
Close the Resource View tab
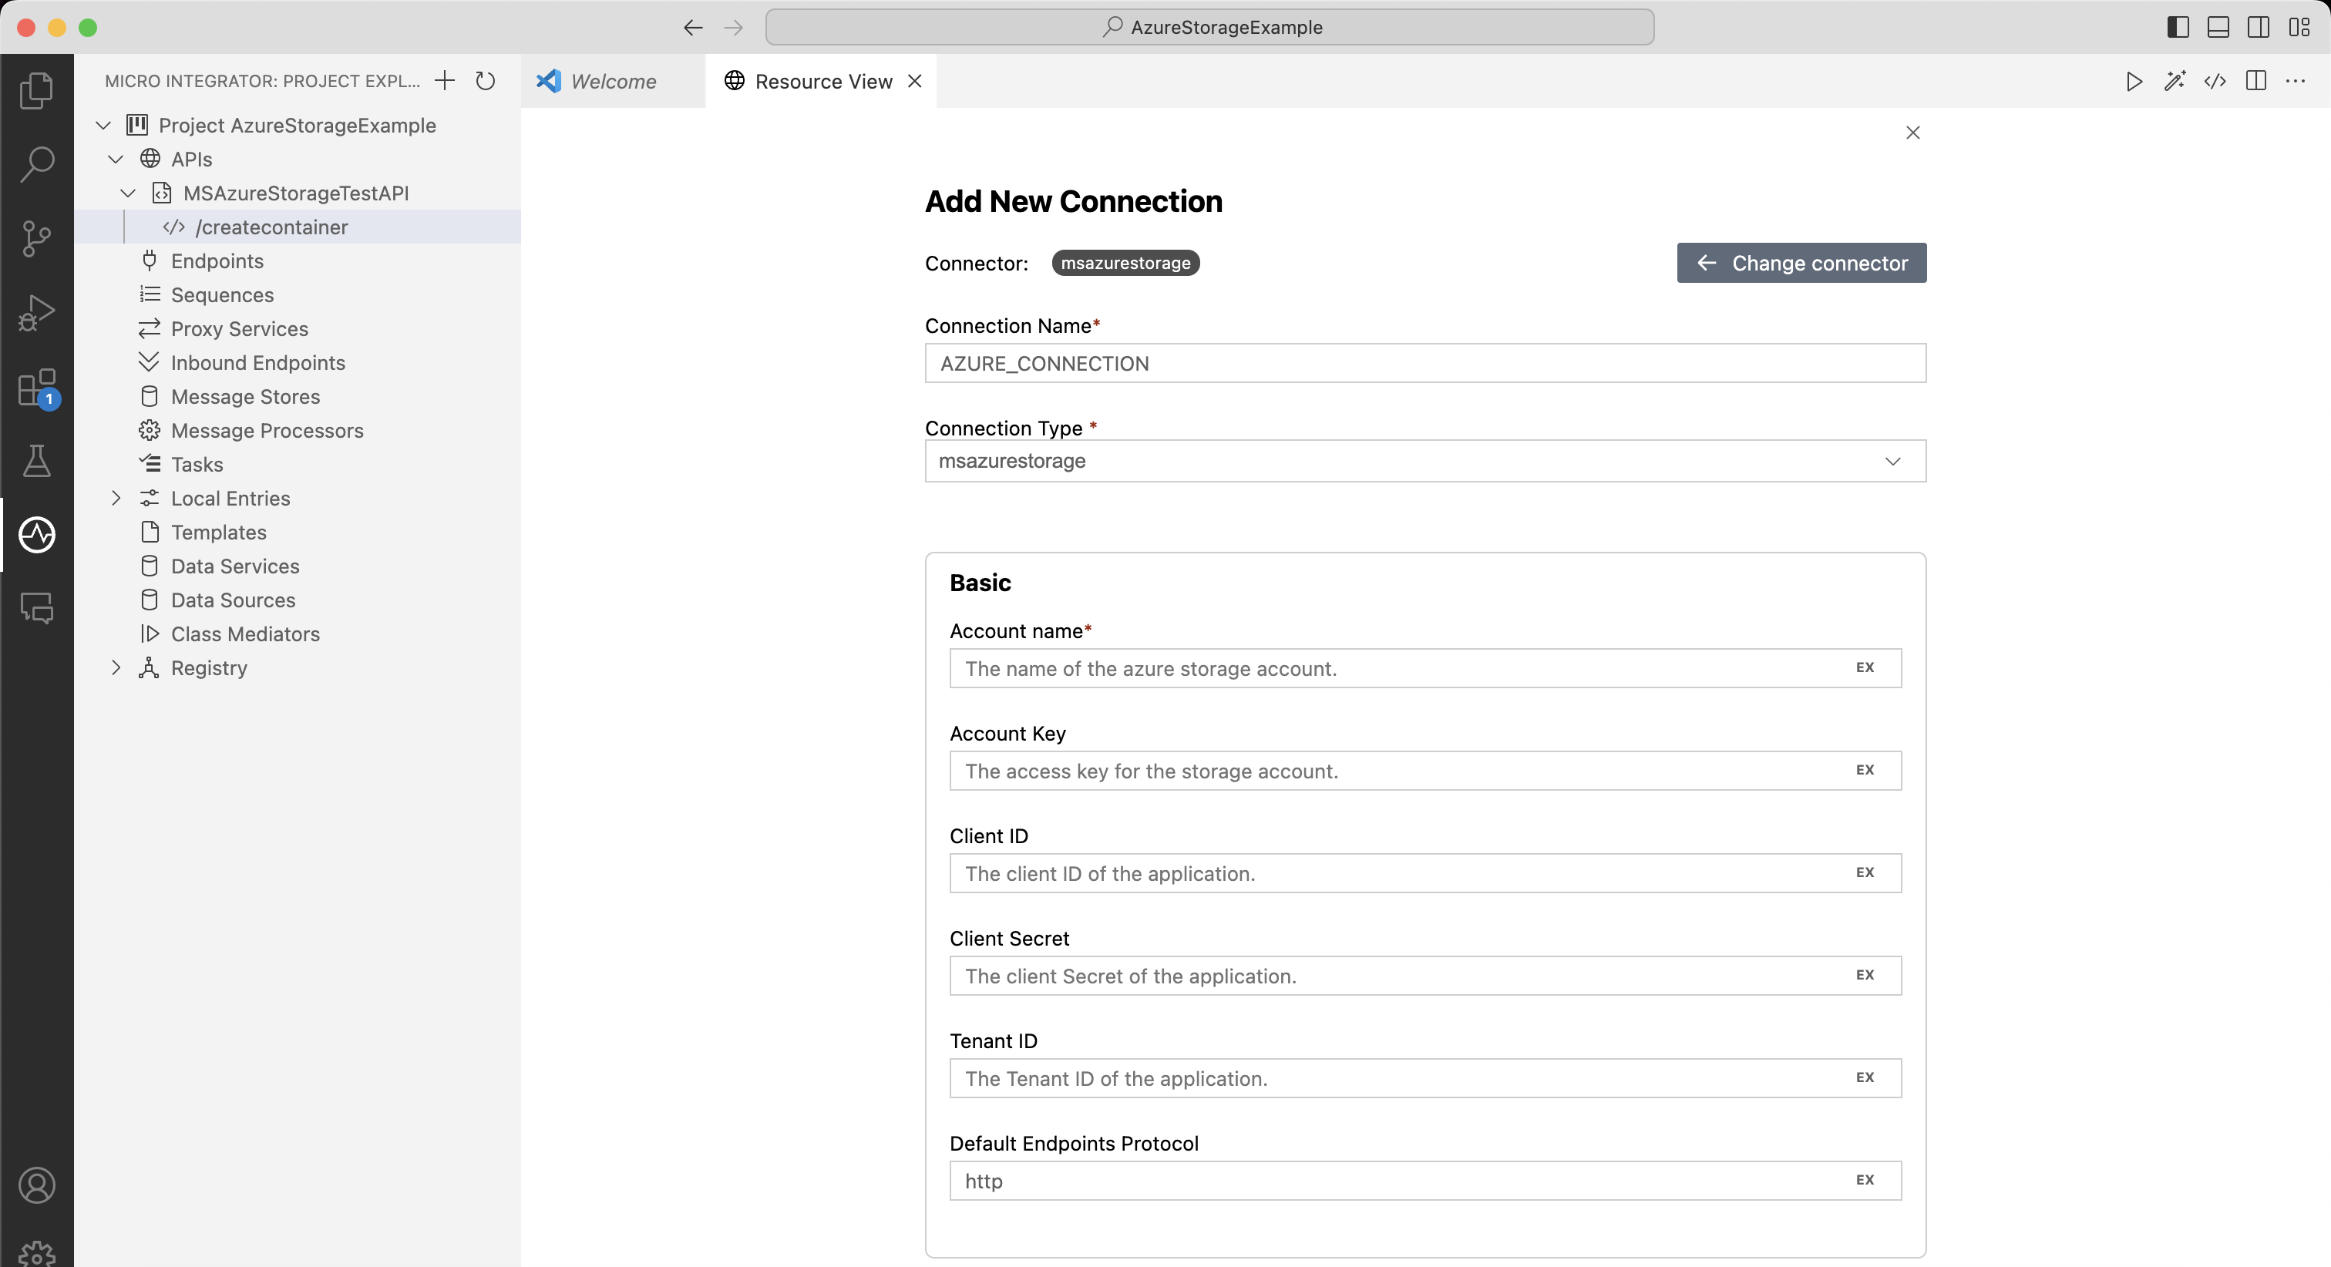[x=915, y=82]
